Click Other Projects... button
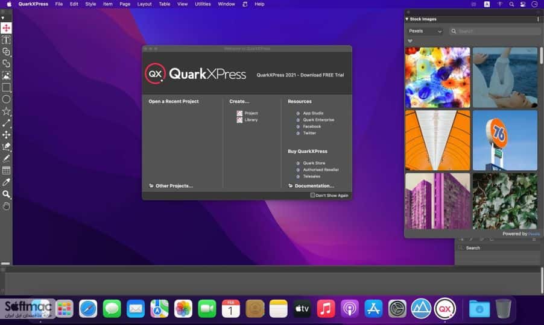544x325 pixels. tap(171, 186)
